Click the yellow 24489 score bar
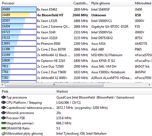Viewport: 152px width, 136px height. 19,15
